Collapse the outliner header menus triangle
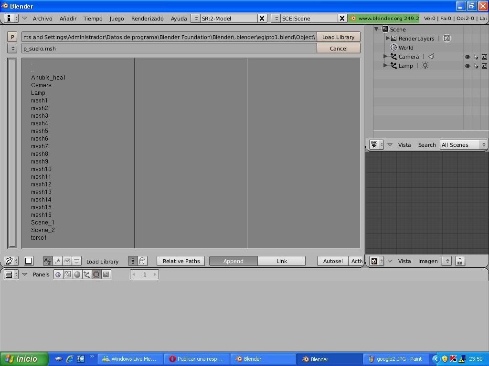This screenshot has width=489, height=366. click(390, 144)
